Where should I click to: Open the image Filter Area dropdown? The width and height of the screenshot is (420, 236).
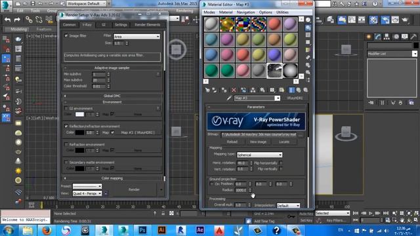coord(137,37)
